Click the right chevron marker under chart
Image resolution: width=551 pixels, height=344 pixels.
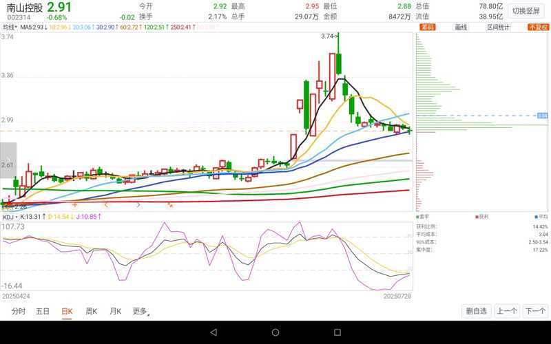click(x=138, y=204)
